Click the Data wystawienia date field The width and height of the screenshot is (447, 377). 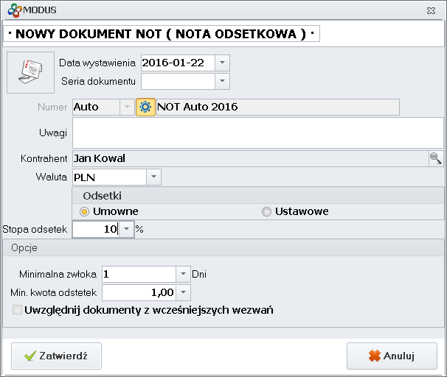(178, 63)
